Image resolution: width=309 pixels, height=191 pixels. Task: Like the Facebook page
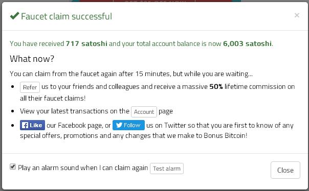click(x=32, y=125)
